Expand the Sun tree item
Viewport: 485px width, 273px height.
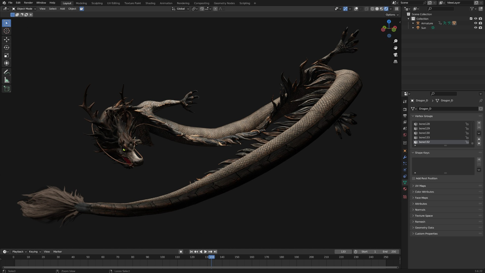tap(413, 28)
